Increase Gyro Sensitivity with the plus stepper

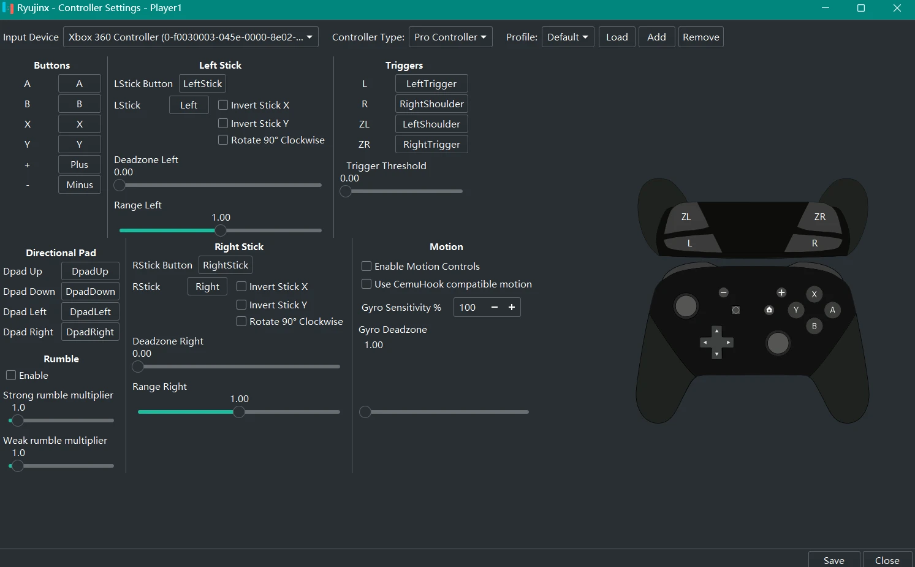pos(512,307)
